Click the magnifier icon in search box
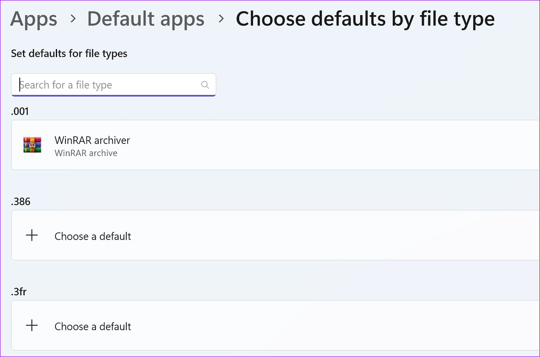 205,85
